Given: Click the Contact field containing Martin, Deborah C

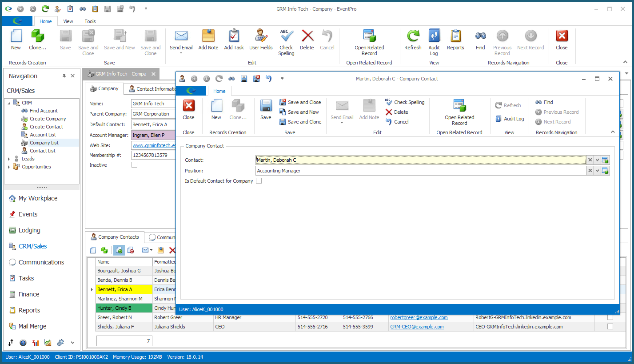Looking at the screenshot, I should [421, 160].
